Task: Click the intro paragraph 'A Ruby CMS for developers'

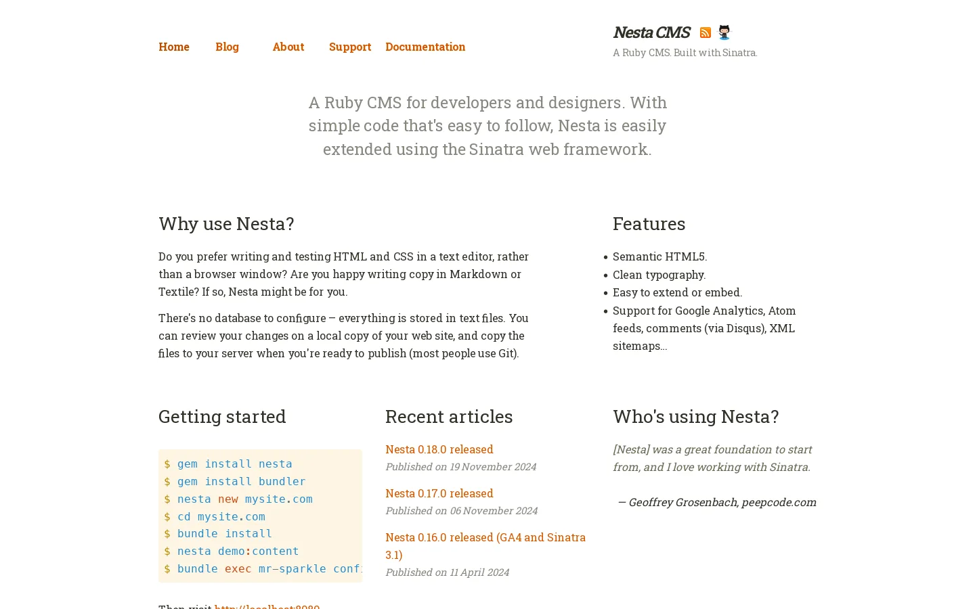Action: [x=487, y=126]
